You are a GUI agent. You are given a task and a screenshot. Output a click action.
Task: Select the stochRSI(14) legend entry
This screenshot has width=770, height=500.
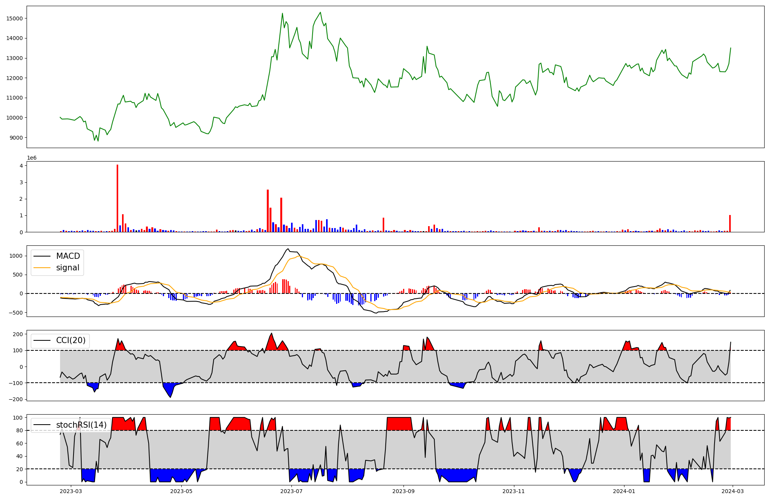coord(81,425)
